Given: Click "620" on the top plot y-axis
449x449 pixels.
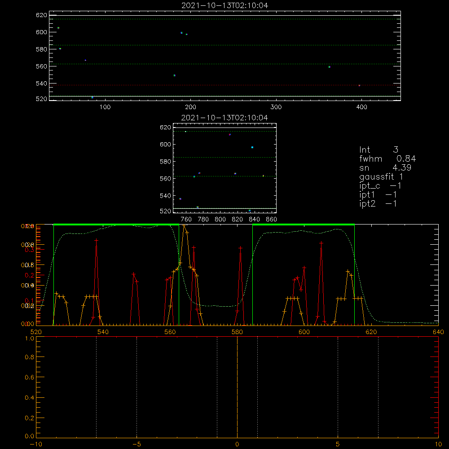Looking at the screenshot, I should [41, 15].
